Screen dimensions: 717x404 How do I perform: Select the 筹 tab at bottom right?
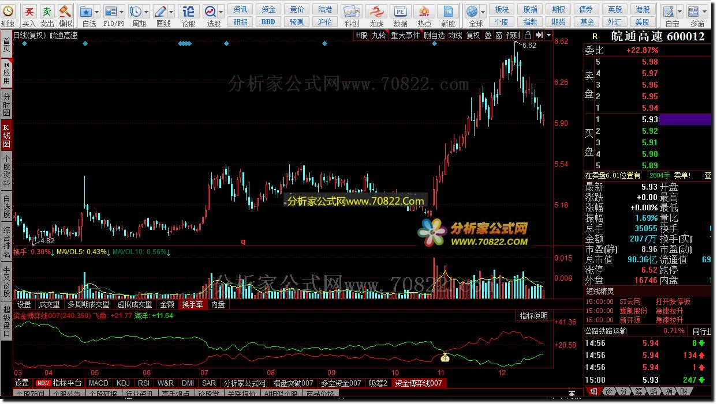pos(639,391)
